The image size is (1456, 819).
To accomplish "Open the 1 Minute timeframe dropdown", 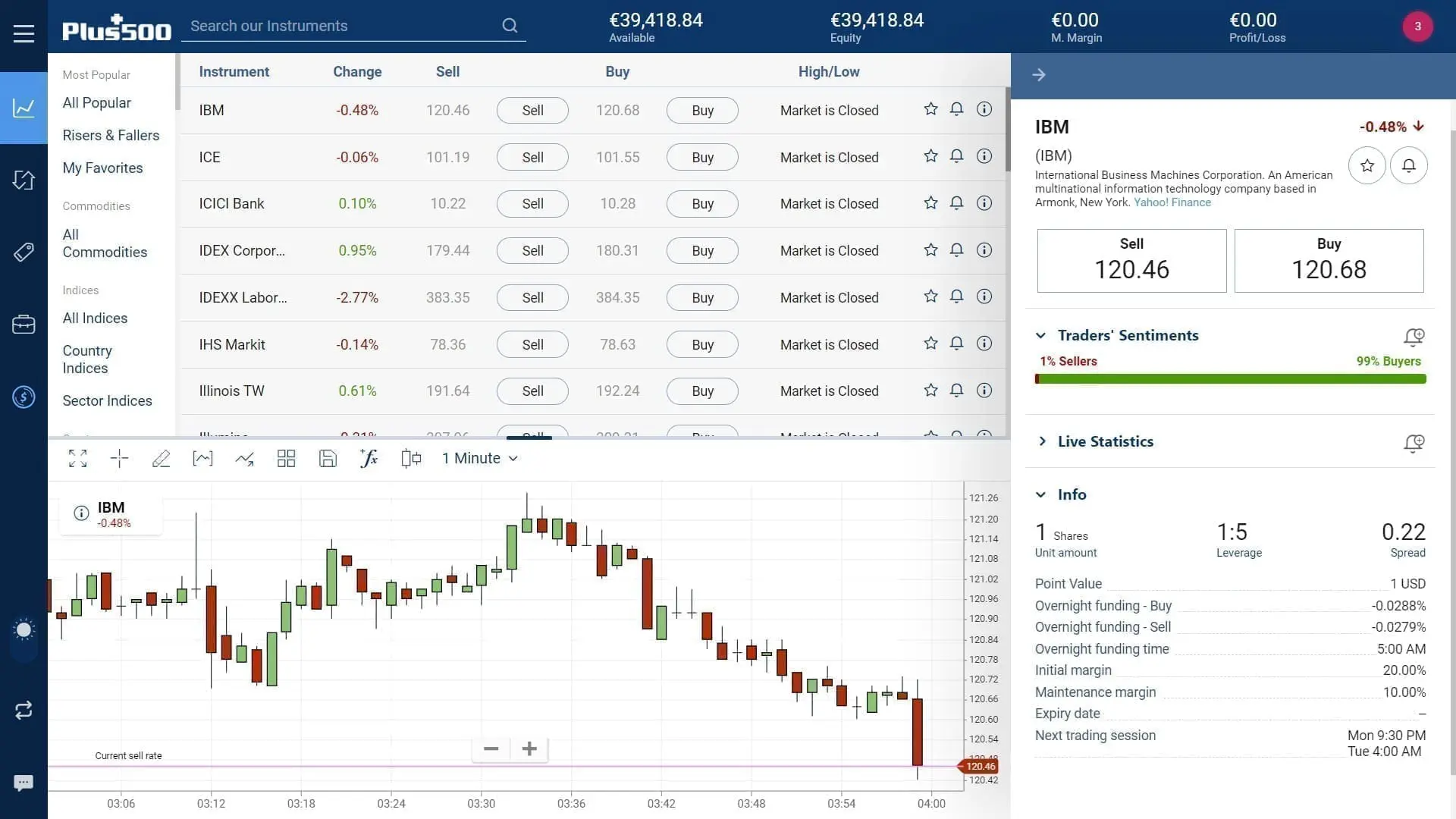I will tap(479, 458).
